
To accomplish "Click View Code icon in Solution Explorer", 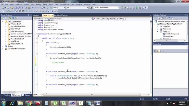I will click(x=166, y=18).
